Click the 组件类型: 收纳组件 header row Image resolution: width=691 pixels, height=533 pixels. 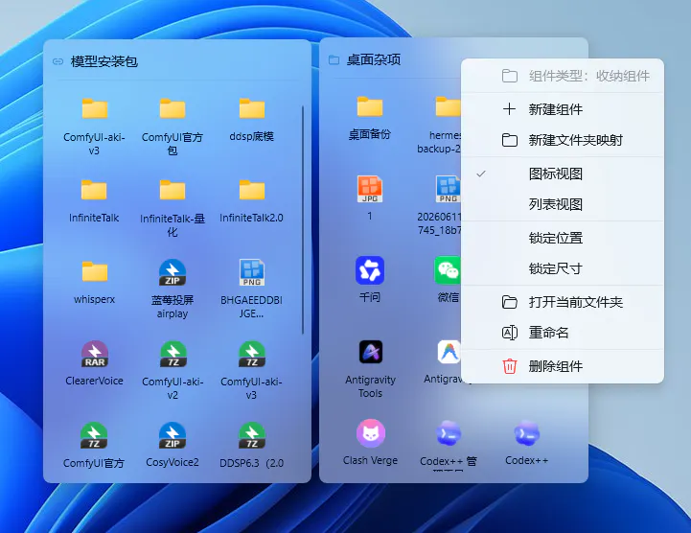(563, 76)
